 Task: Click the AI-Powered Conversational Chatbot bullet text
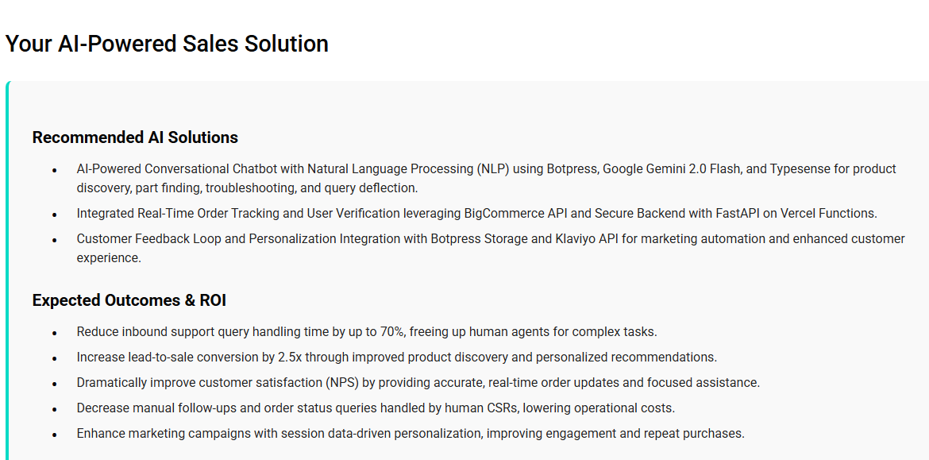[x=487, y=179]
